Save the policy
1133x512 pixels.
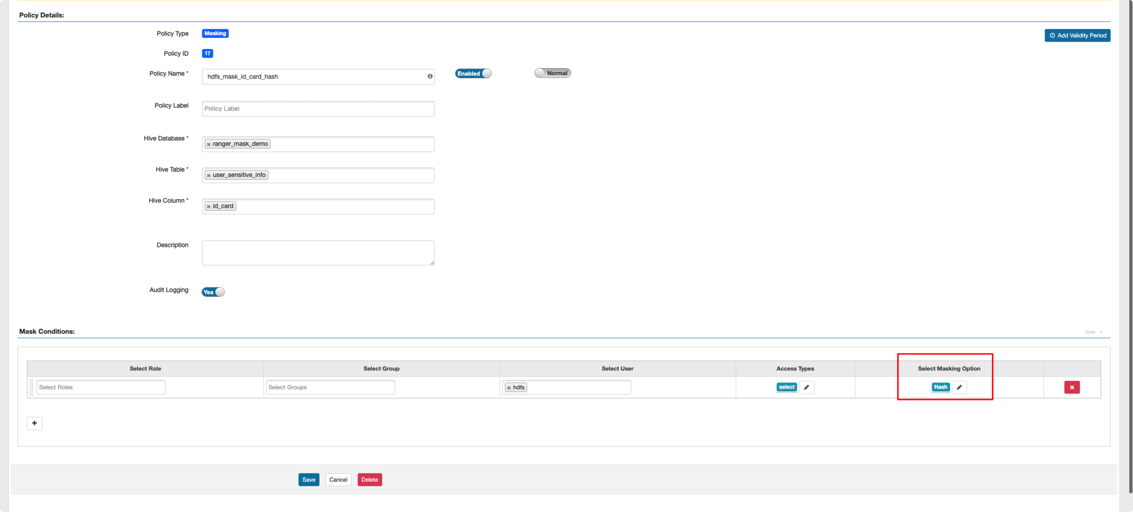[309, 480]
